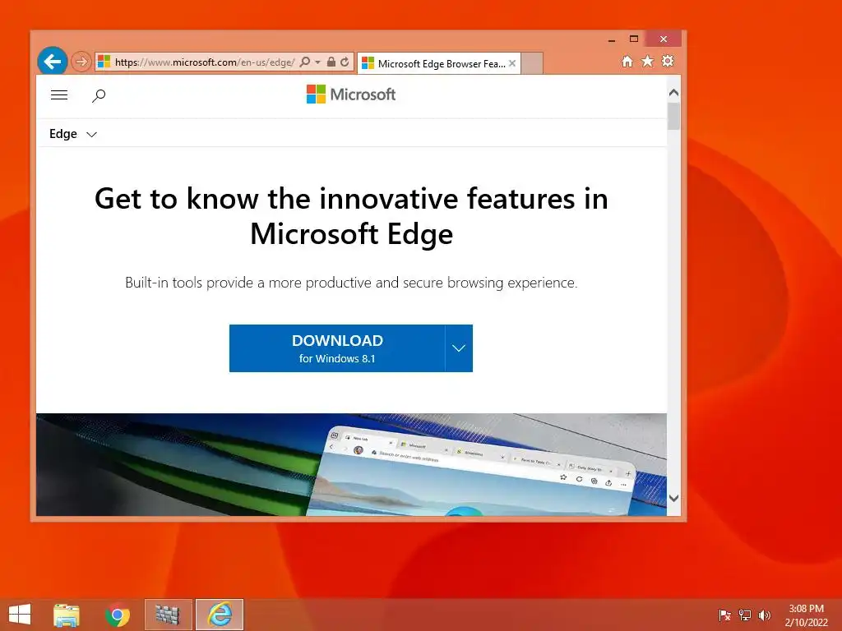Click the vertical scrollbar thumb
842x631 pixels.
[x=674, y=115]
